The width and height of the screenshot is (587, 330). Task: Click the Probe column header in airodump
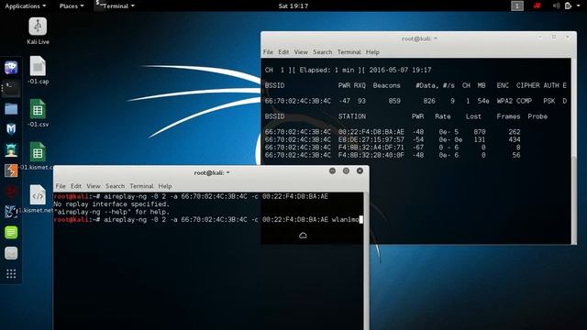[x=537, y=116]
